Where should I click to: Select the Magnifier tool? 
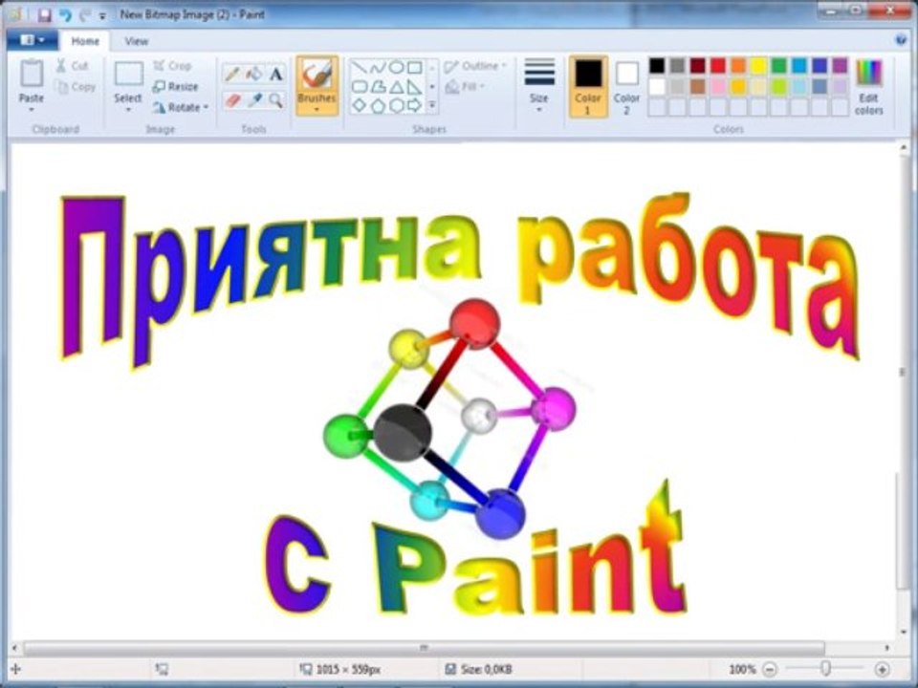275,100
